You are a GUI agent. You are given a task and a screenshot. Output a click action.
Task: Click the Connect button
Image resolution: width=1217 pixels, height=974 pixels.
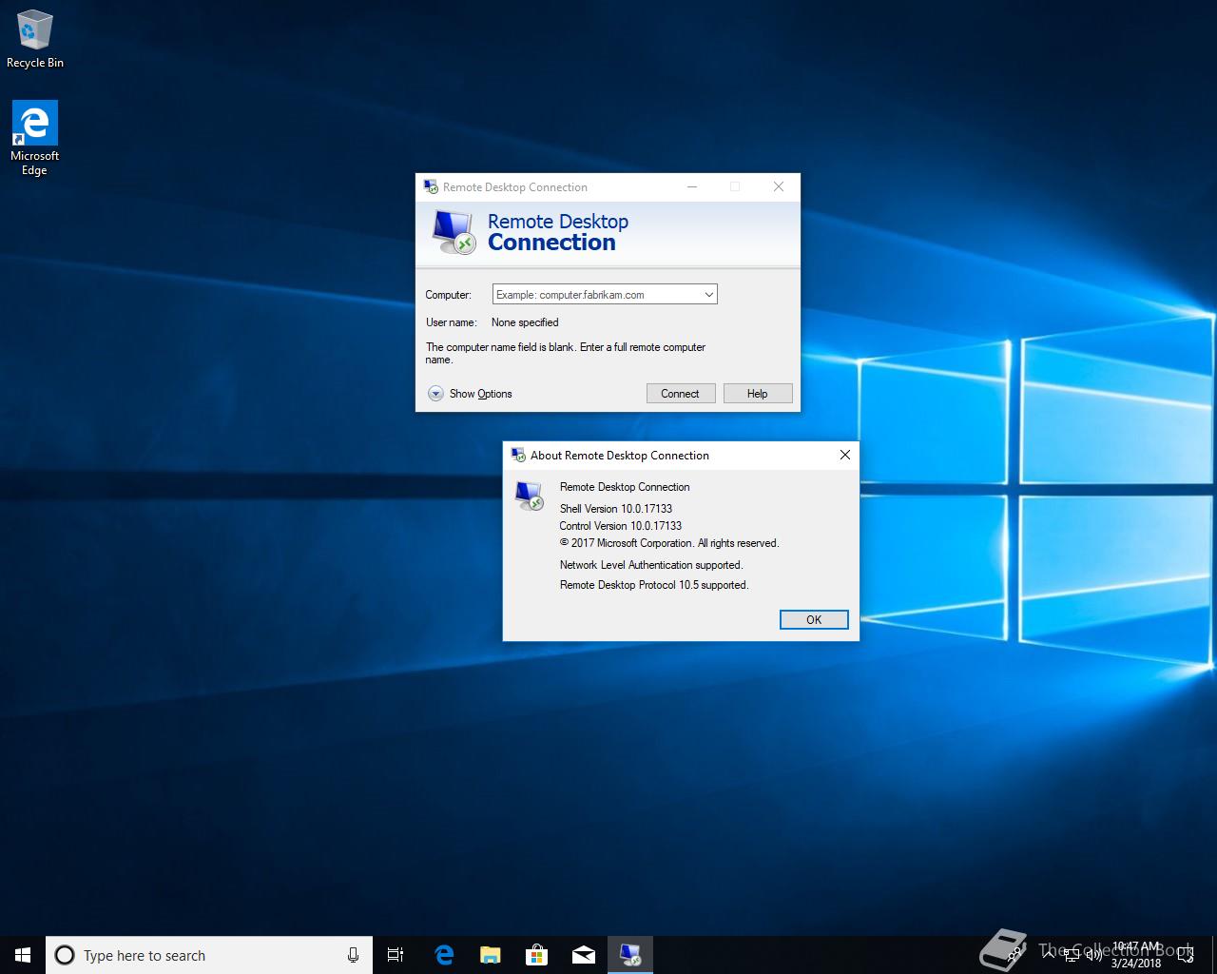(681, 394)
